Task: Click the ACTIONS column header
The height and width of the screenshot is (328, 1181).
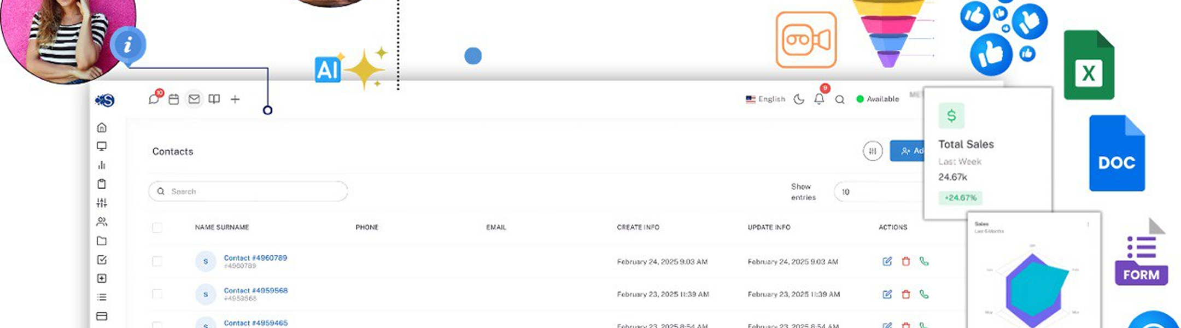Action: pos(893,227)
